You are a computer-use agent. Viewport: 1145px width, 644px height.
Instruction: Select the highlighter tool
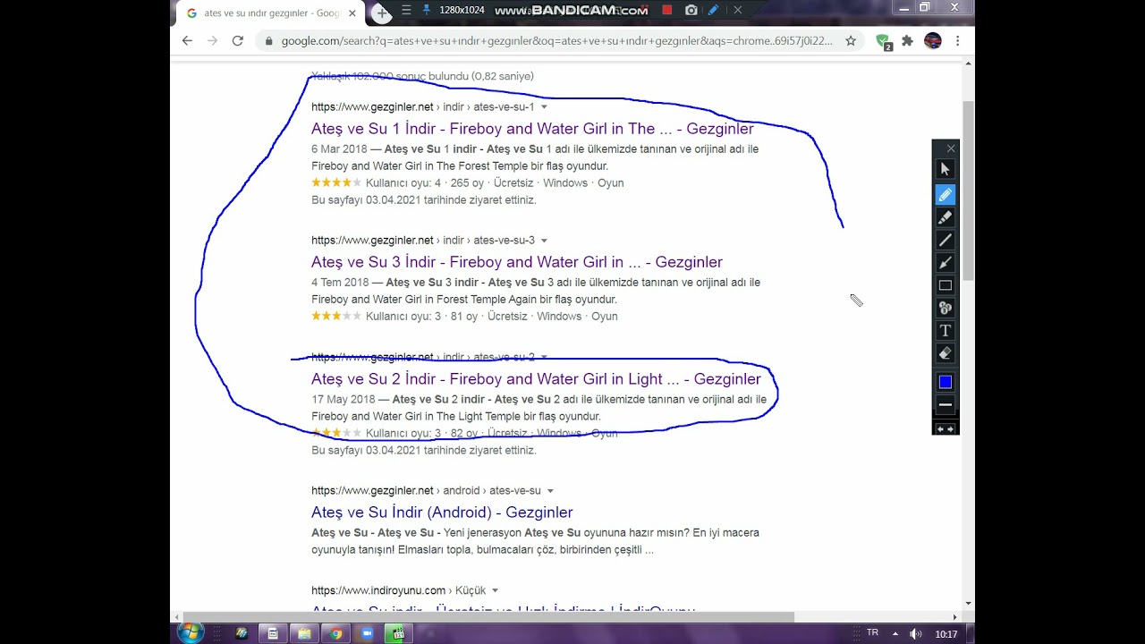945,217
